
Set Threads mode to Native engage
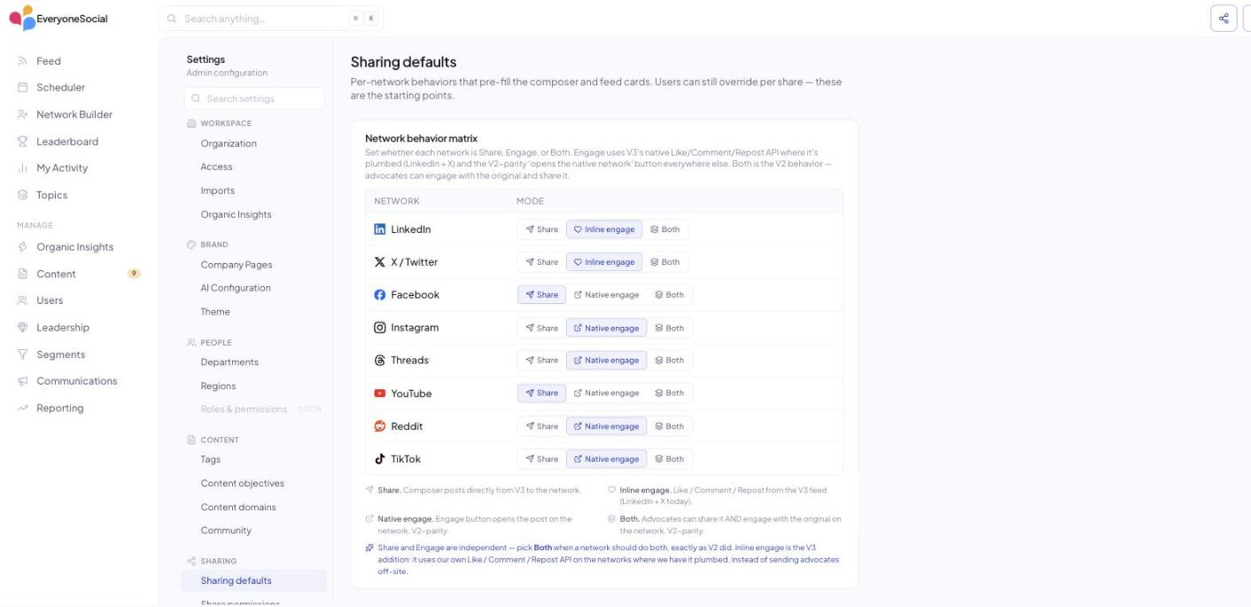click(607, 361)
